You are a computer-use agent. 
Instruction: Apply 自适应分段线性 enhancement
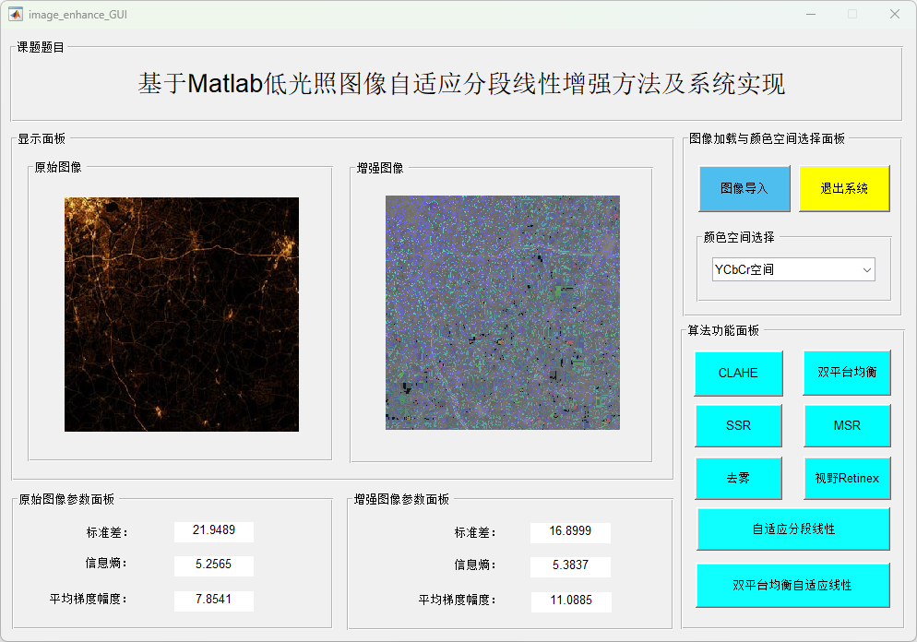coord(793,529)
